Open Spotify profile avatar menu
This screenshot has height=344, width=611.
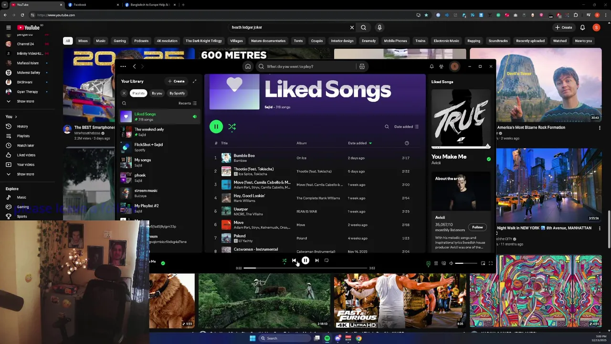tap(454, 66)
